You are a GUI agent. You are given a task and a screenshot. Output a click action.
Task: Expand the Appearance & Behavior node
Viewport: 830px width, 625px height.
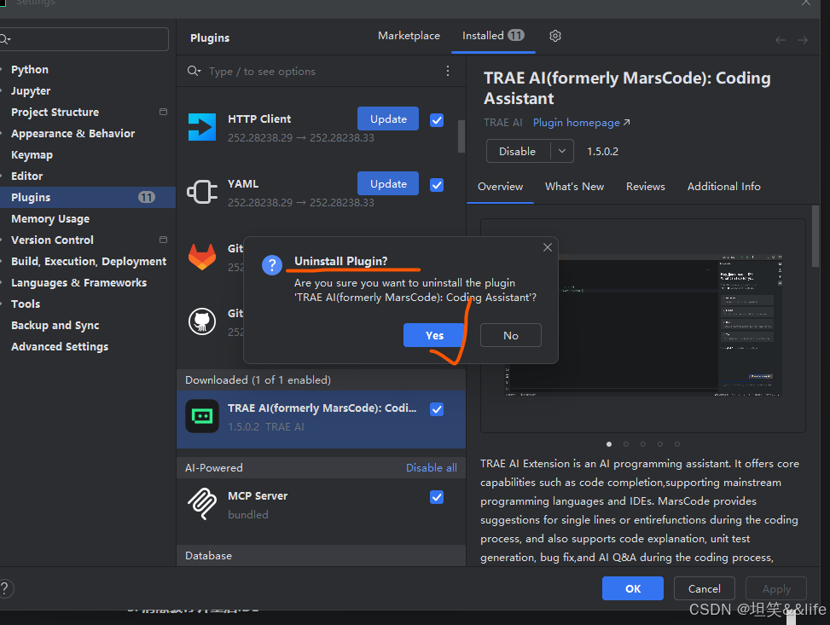(x=2, y=133)
